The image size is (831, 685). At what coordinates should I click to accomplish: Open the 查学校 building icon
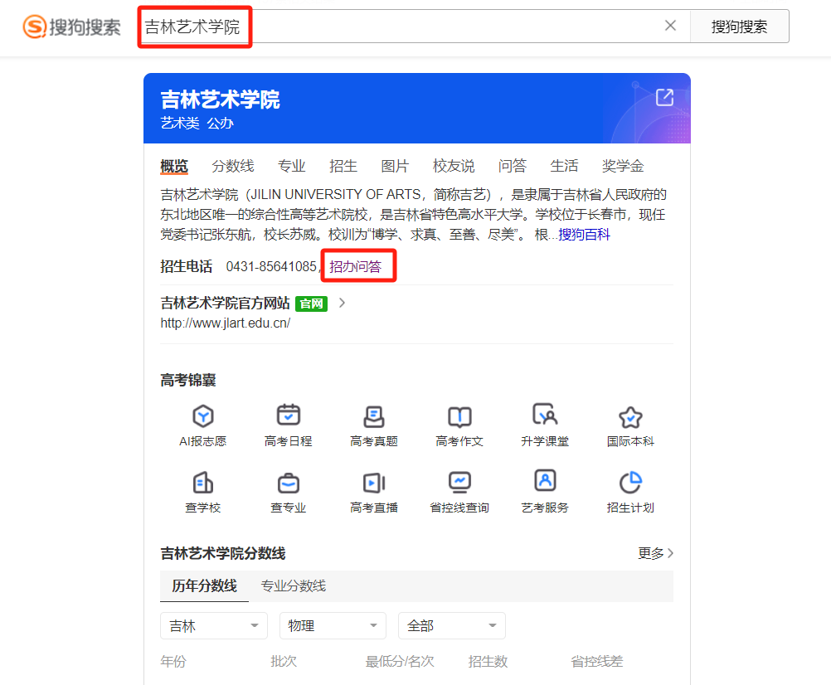coord(203,482)
